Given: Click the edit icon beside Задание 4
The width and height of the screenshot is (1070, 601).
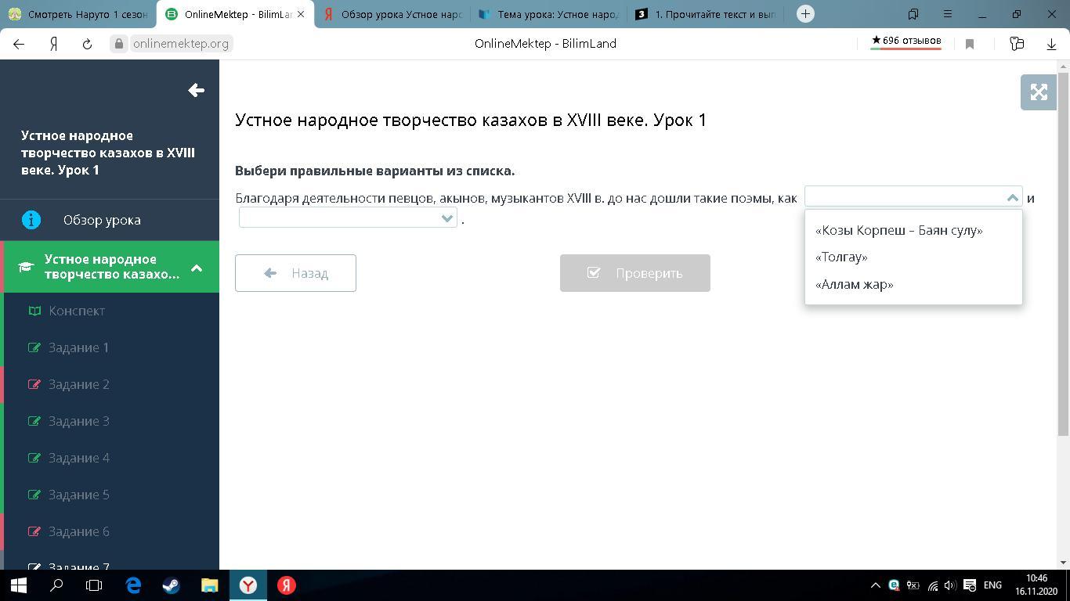Looking at the screenshot, I should 34,458.
